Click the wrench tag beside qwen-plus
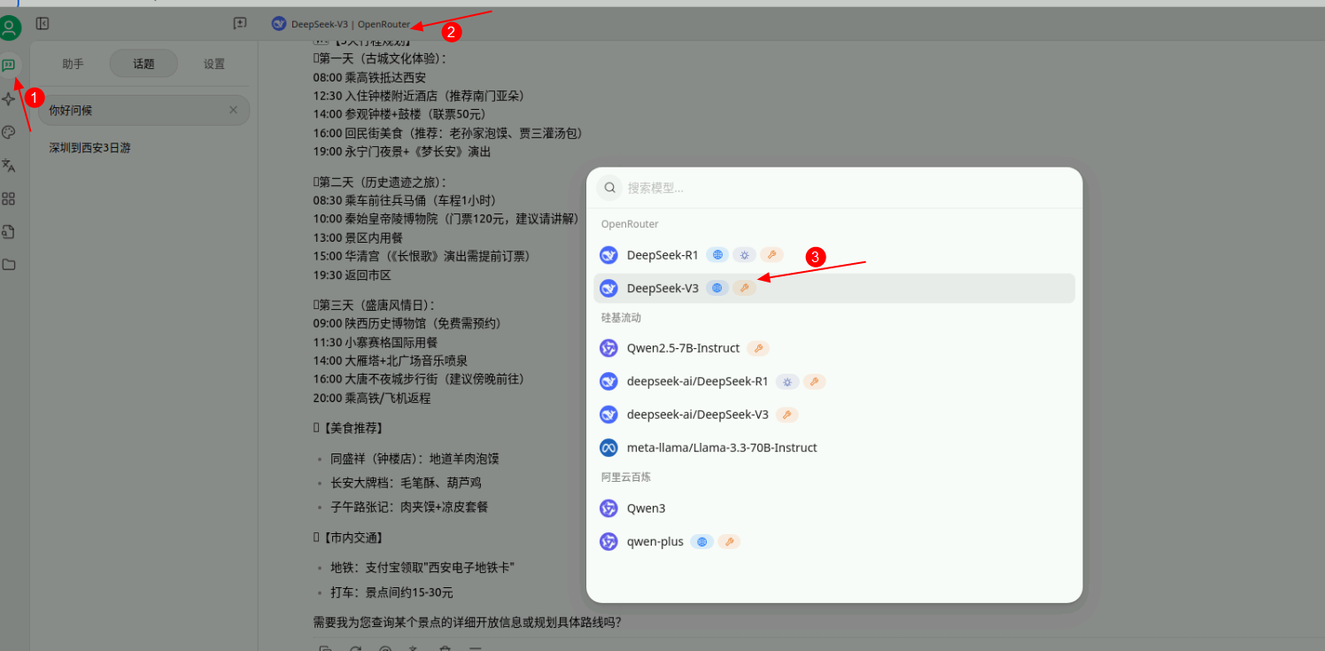Screen dimensions: 1325x651 (729, 541)
